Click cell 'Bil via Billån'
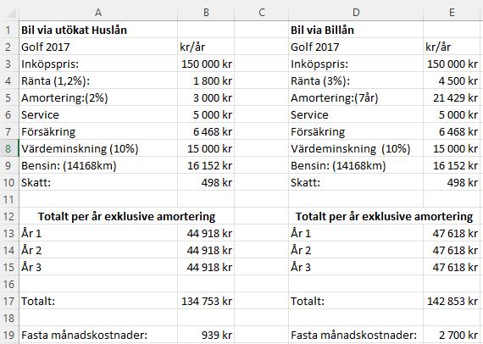The image size is (483, 344). click(356, 30)
